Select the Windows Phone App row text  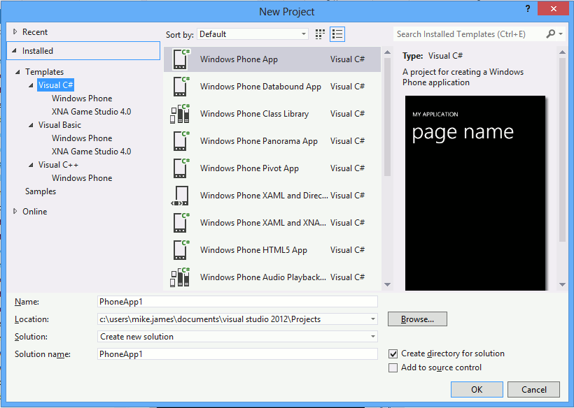coord(239,59)
